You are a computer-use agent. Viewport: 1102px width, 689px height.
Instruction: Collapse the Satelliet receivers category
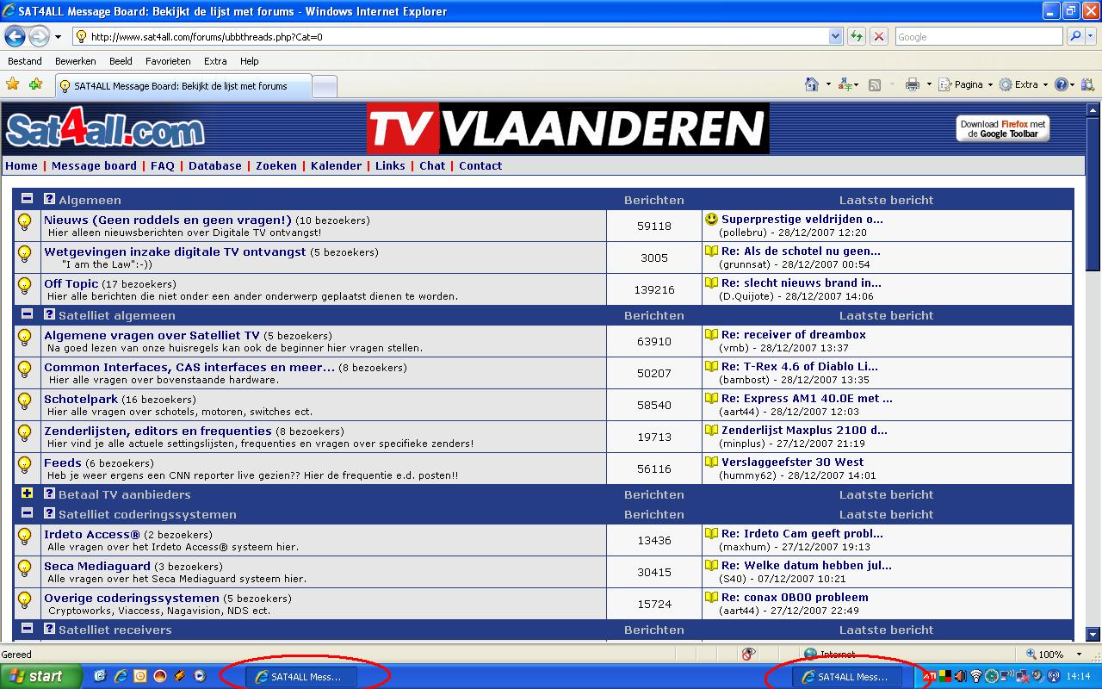coord(27,629)
